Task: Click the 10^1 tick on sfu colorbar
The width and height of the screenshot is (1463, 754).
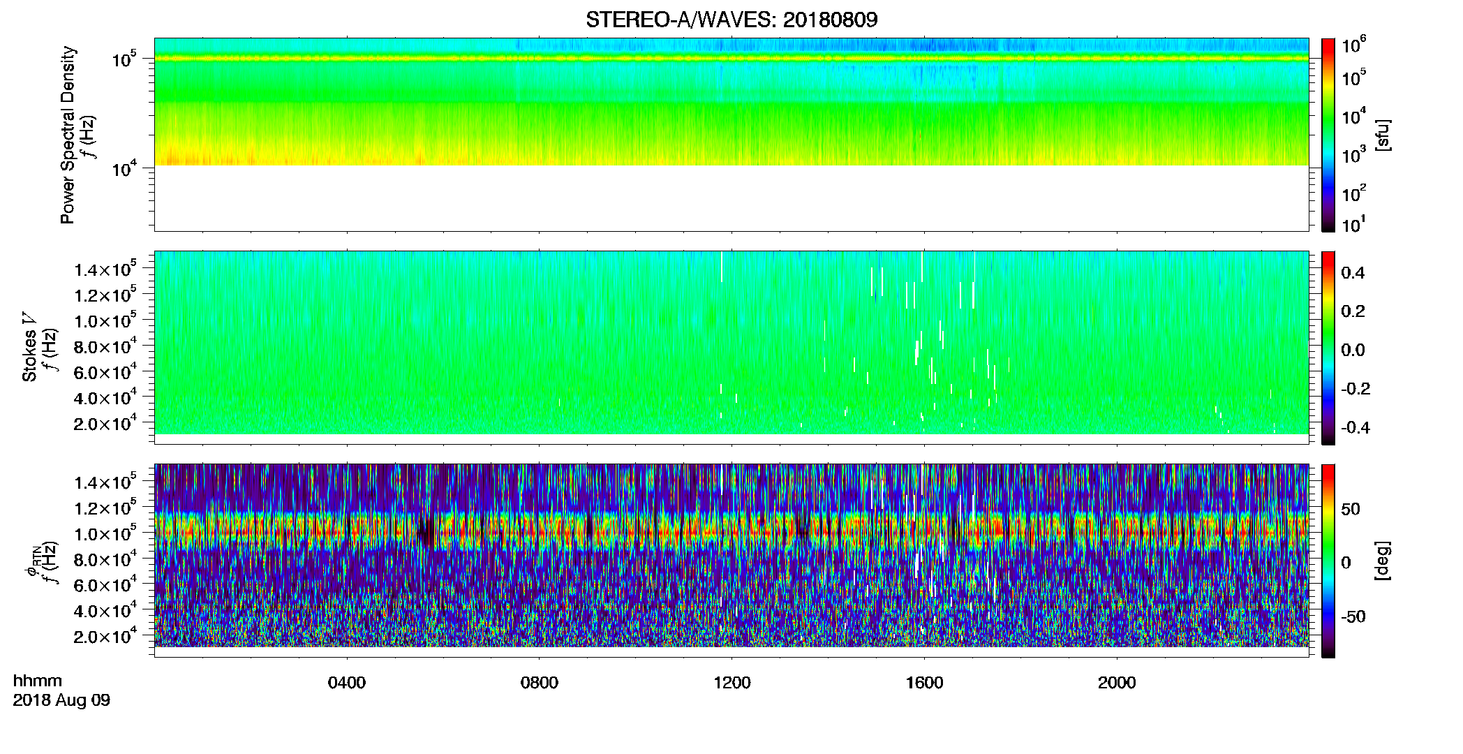Action: click(1354, 224)
